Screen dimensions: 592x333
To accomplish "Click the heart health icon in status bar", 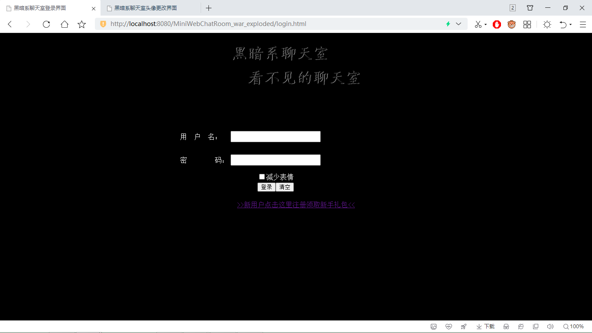I will click(x=449, y=326).
